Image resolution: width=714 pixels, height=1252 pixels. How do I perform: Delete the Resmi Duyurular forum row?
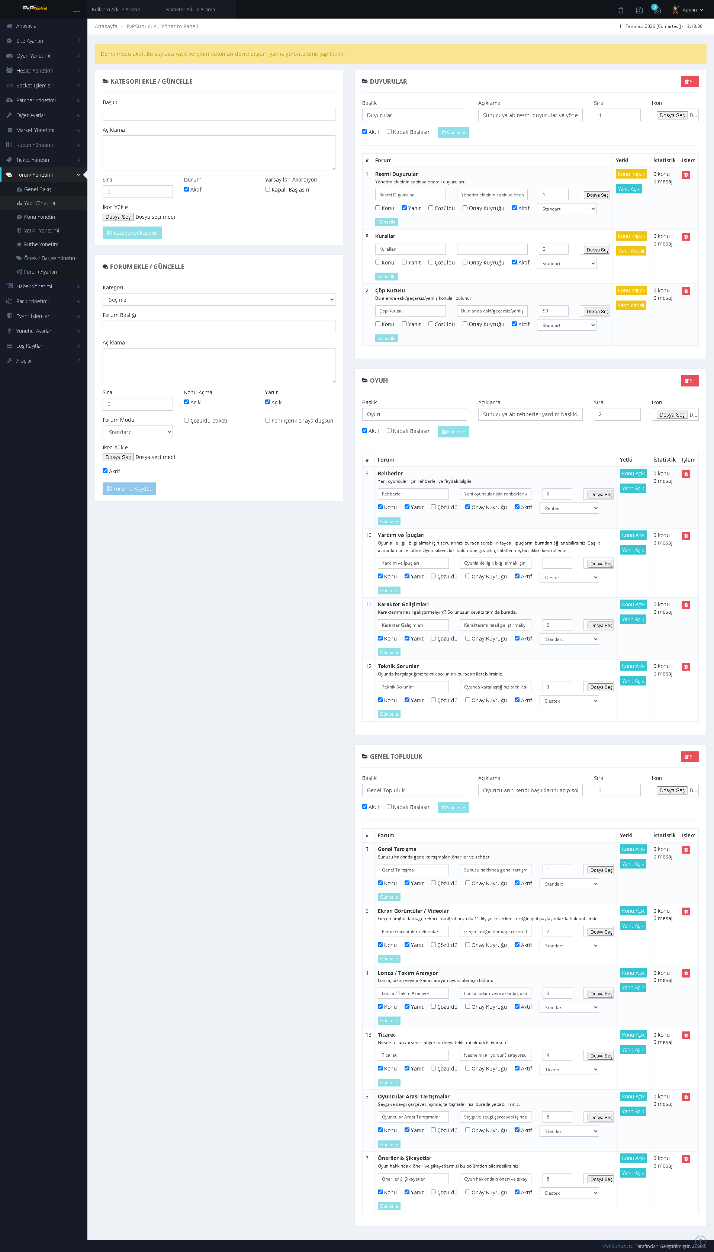pyautogui.click(x=686, y=174)
